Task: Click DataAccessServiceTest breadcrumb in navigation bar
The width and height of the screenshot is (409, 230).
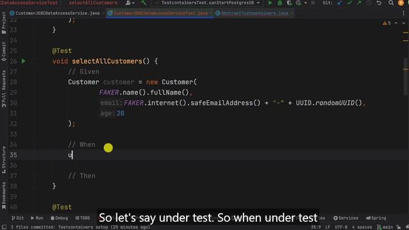Action: (x=29, y=3)
